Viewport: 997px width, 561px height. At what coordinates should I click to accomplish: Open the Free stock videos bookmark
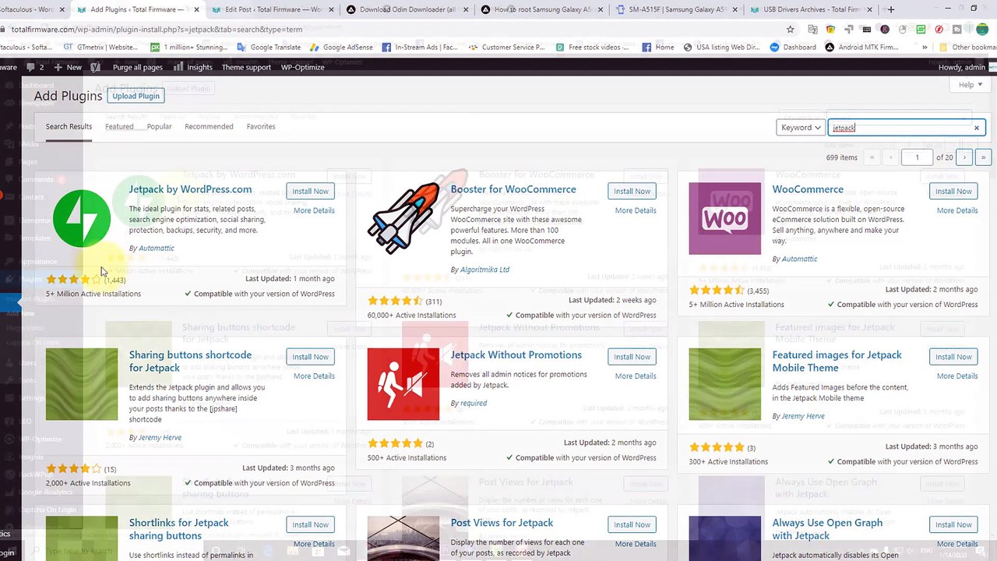click(592, 47)
